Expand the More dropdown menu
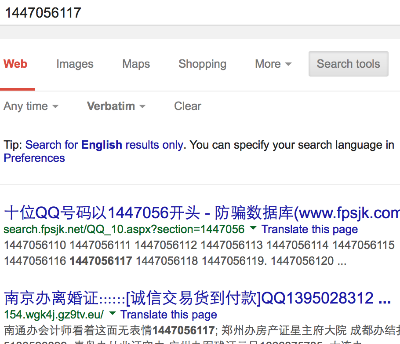The image size is (400, 344). pyautogui.click(x=273, y=64)
